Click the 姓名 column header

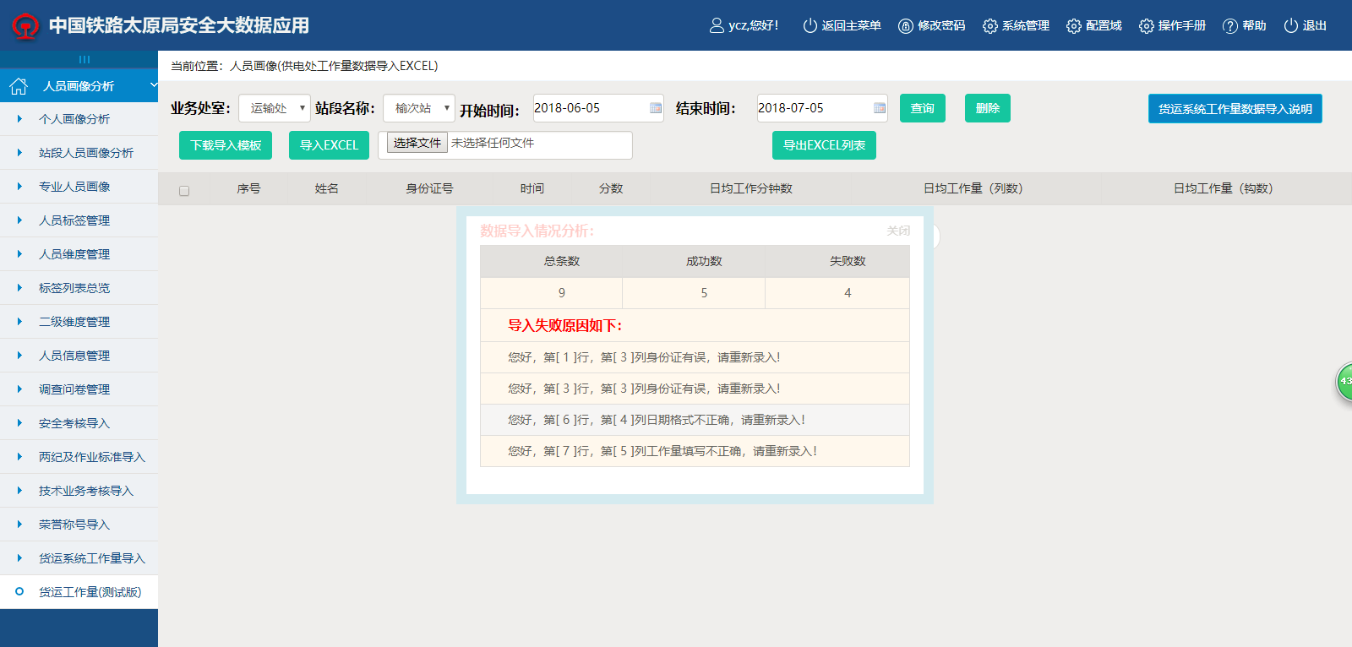(327, 188)
